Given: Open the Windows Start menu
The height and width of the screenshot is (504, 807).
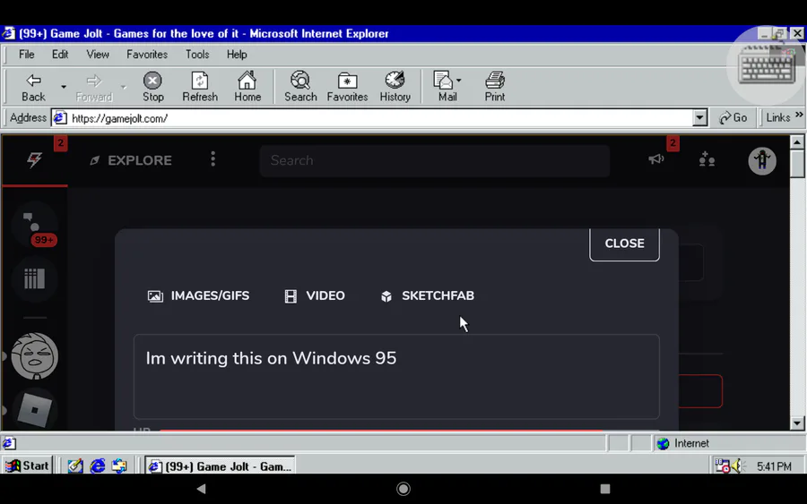Looking at the screenshot, I should (x=27, y=466).
